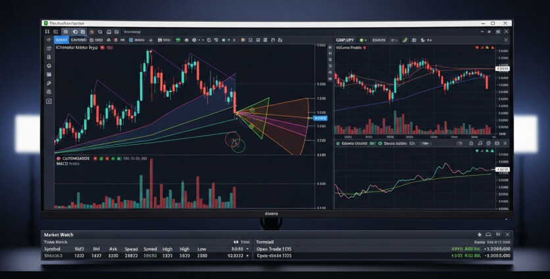Screen dimensions: 550x279
Task: Click the highlighted pie-shaped icon in top toolbar
Action: pos(76,32)
